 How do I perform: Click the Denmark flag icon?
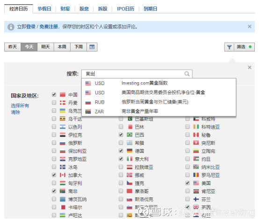[63, 103]
